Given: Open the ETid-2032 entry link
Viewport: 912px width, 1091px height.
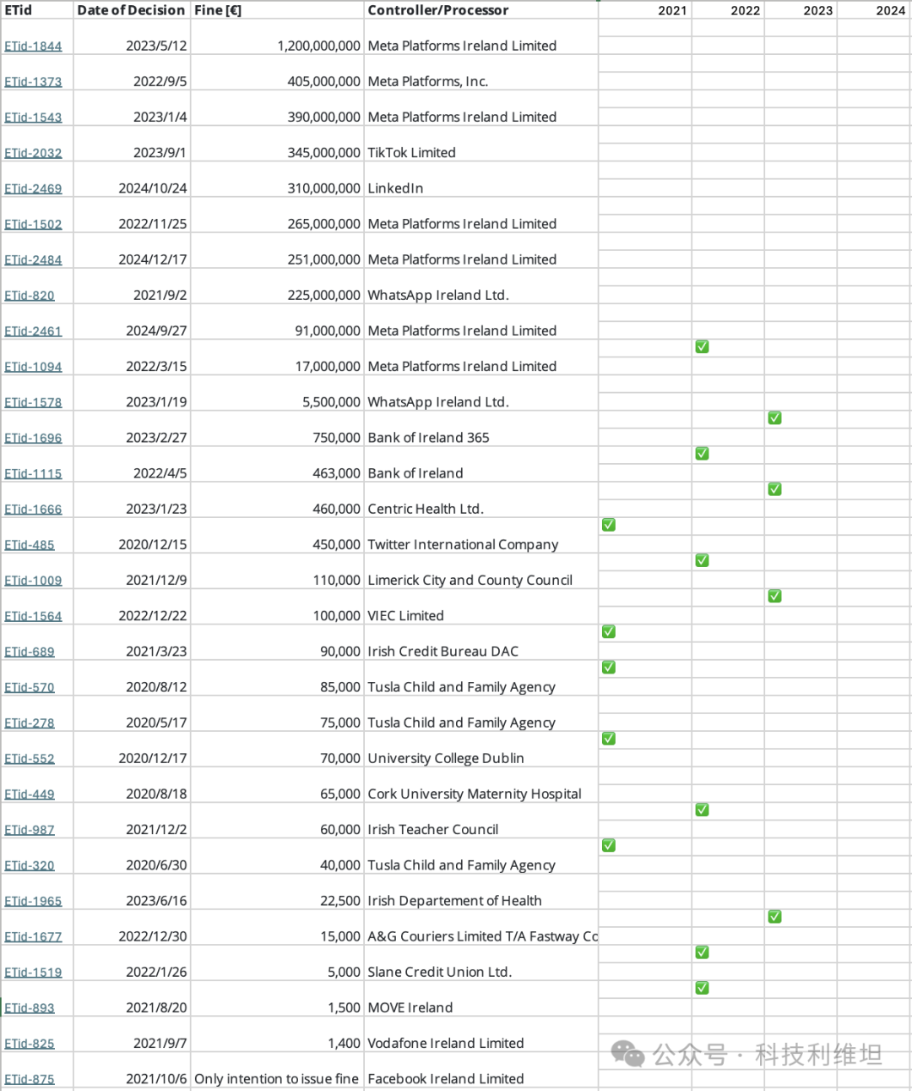Looking at the screenshot, I should [33, 152].
